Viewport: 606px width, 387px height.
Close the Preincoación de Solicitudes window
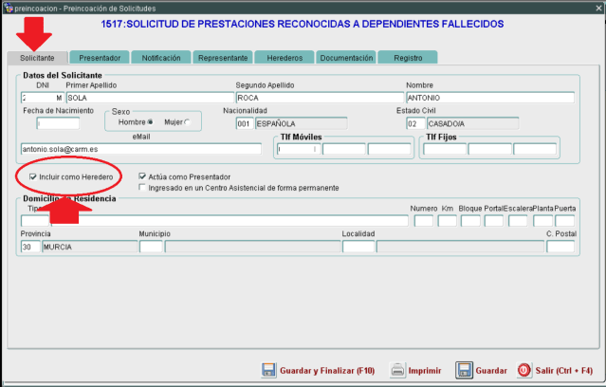598,9
